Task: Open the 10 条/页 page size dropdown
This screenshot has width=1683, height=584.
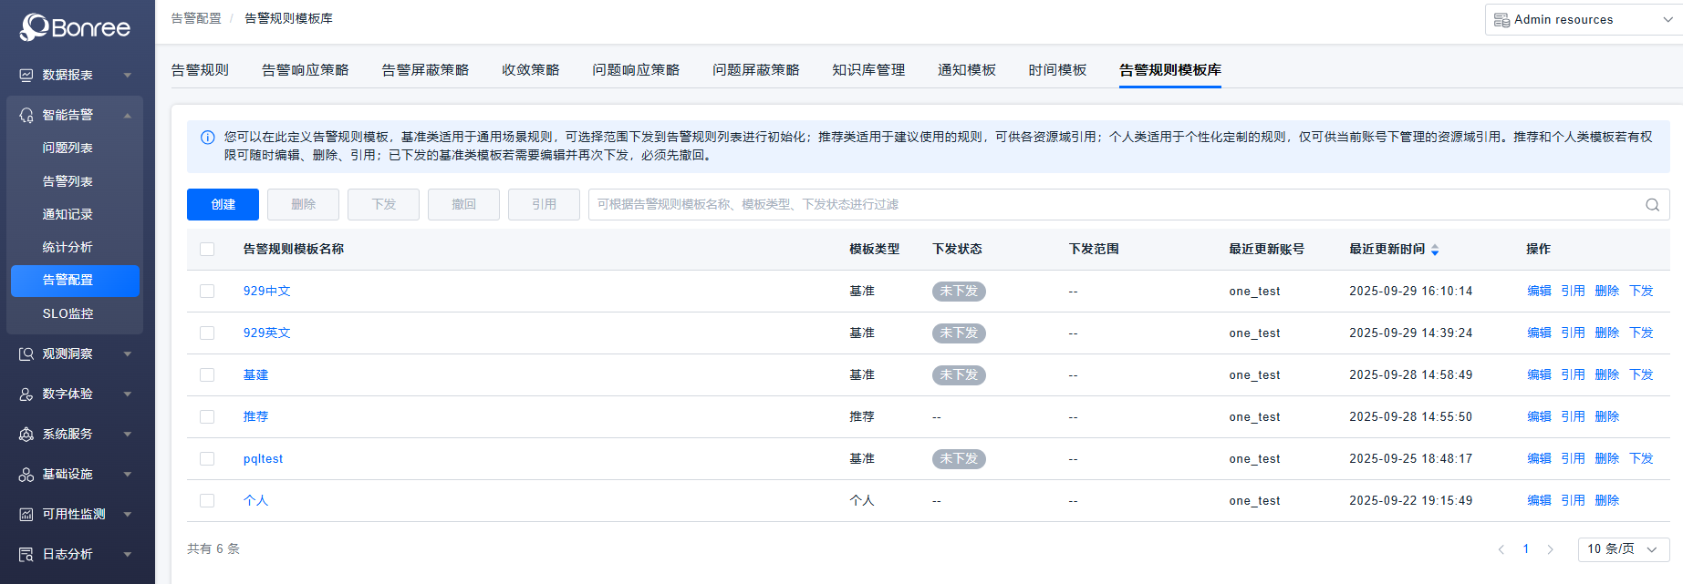Action: tap(1623, 549)
